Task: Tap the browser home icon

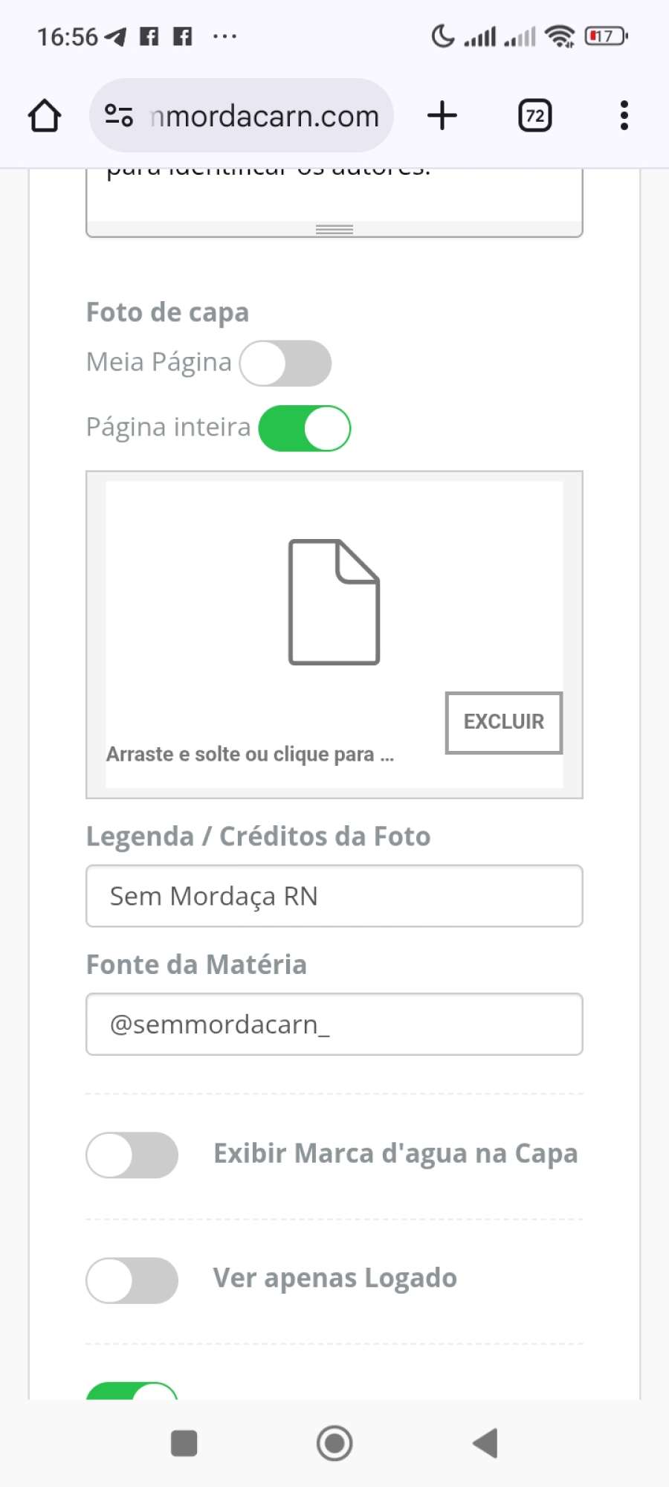Action: (45, 116)
